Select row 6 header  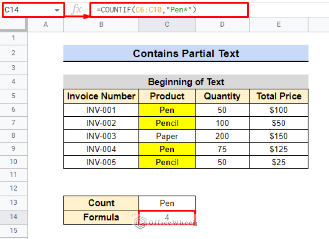[13, 109]
